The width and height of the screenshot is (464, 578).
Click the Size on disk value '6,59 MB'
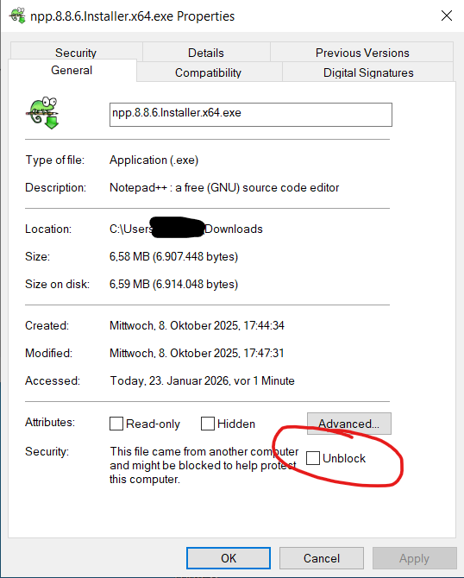coord(173,284)
